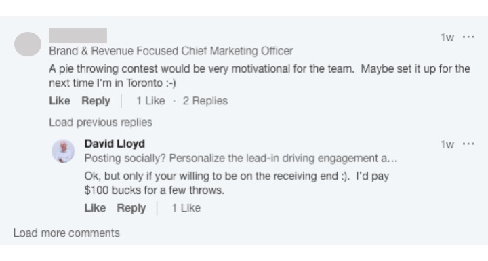This screenshot has height=261, width=488.
Task: Open the three-dot menu on David Lloyd's reply
Action: [468, 144]
